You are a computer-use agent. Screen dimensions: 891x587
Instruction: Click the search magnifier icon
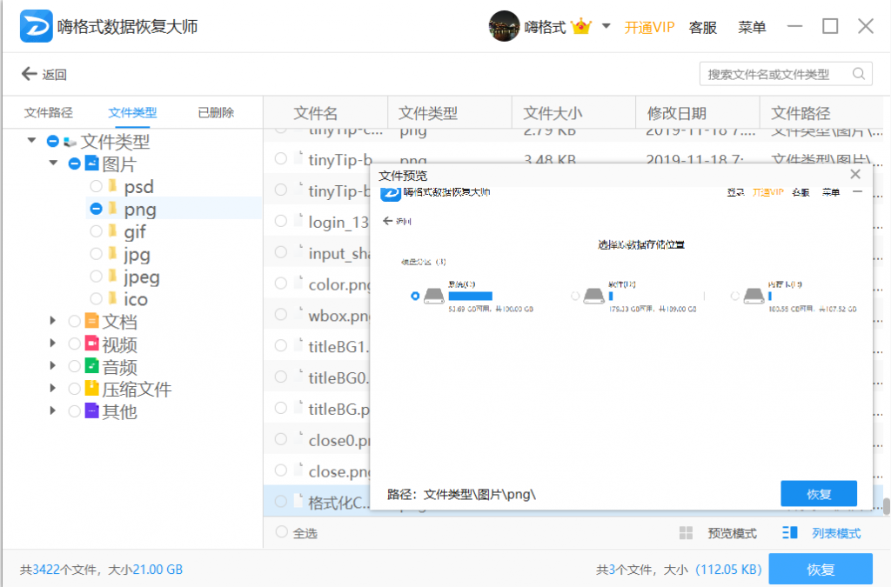[859, 74]
